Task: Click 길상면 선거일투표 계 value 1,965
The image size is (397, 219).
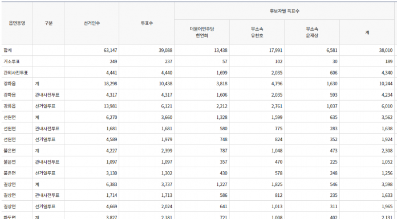Action: (387, 206)
